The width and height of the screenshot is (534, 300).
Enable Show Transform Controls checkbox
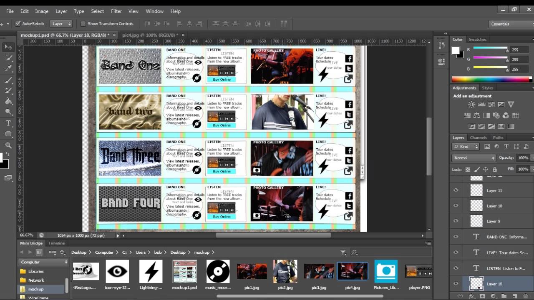[x=83, y=24]
